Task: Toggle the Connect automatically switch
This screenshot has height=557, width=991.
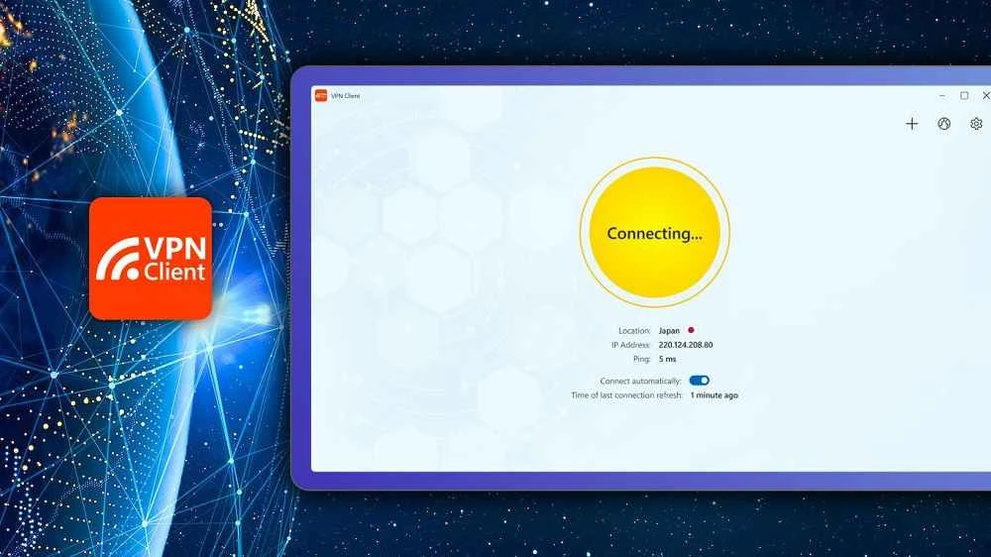Action: 700,381
